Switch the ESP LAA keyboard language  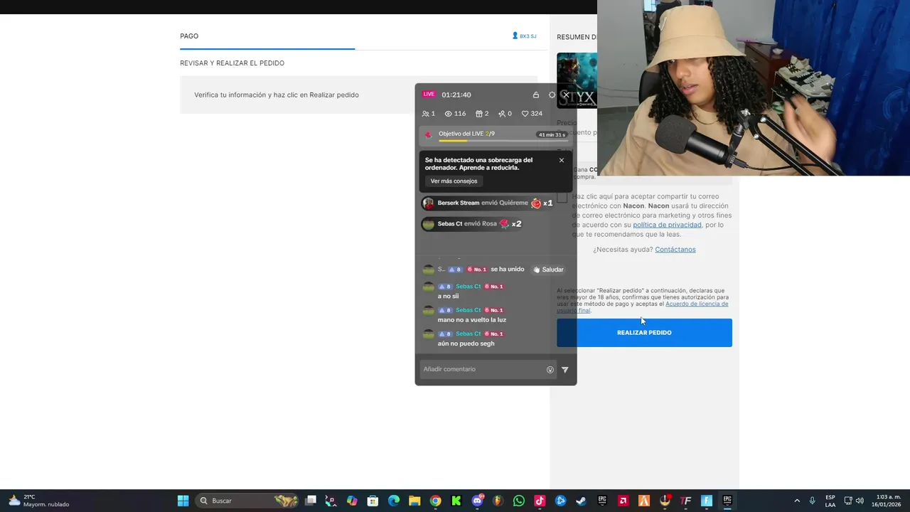[830, 501]
